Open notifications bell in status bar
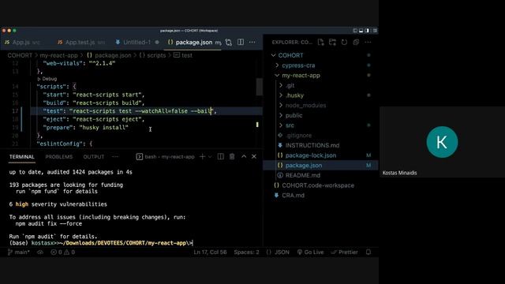 pyautogui.click(x=368, y=252)
